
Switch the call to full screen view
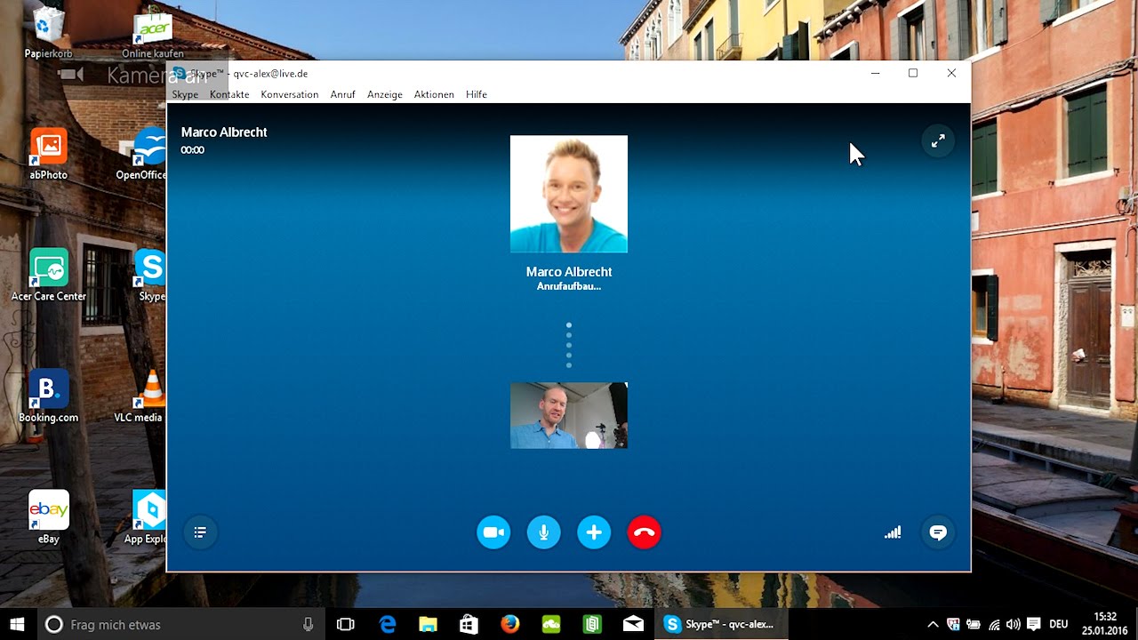938,141
